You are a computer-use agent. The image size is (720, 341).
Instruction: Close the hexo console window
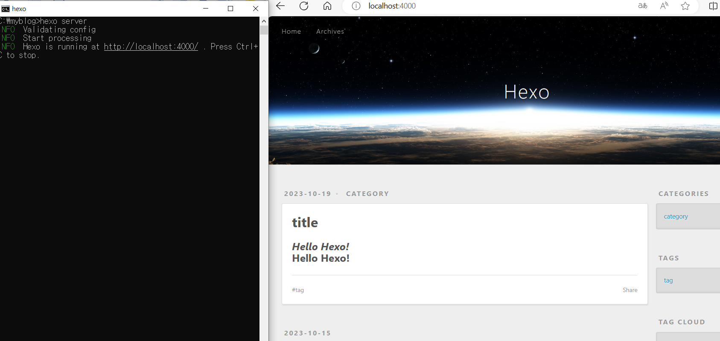coord(256,9)
